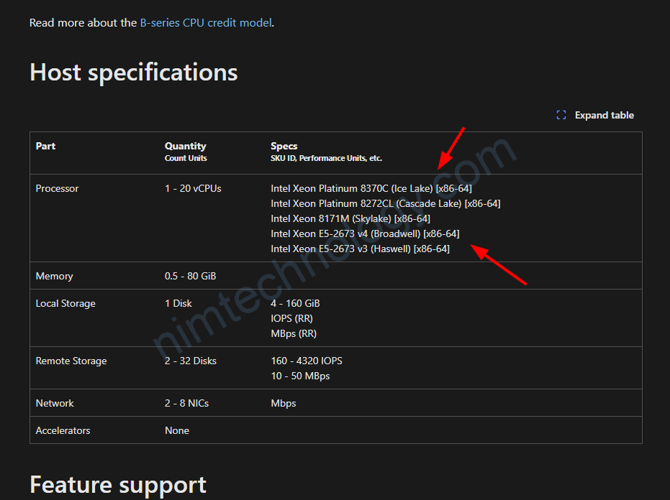Click the Local Storage row label
Image resolution: width=670 pixels, height=500 pixels.
click(x=65, y=303)
